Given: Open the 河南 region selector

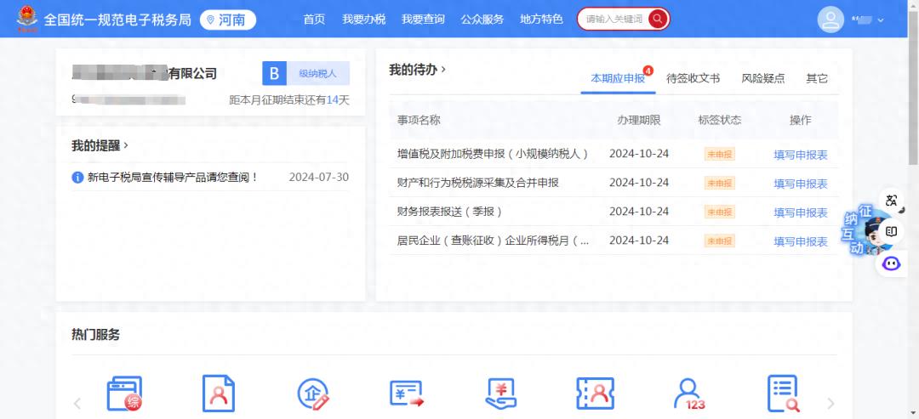Looking at the screenshot, I should (x=228, y=20).
